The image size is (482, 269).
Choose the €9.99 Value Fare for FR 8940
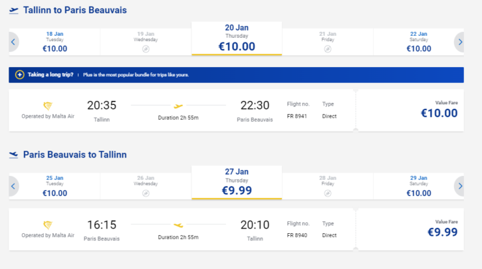tap(411, 229)
